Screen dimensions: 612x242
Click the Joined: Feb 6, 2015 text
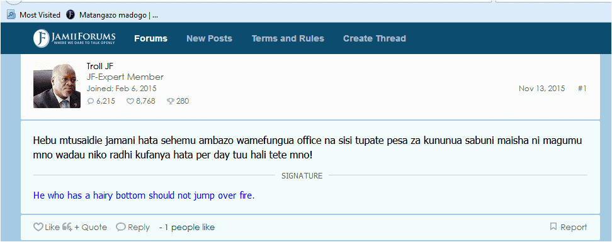tap(122, 89)
